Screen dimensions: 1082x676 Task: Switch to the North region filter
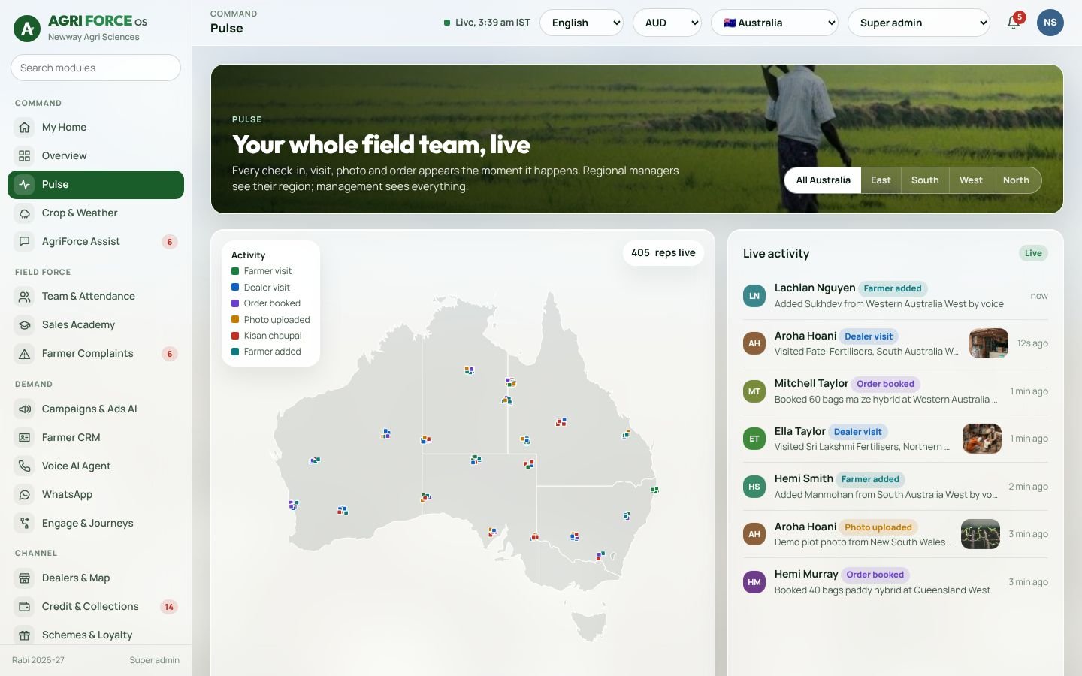click(1016, 180)
